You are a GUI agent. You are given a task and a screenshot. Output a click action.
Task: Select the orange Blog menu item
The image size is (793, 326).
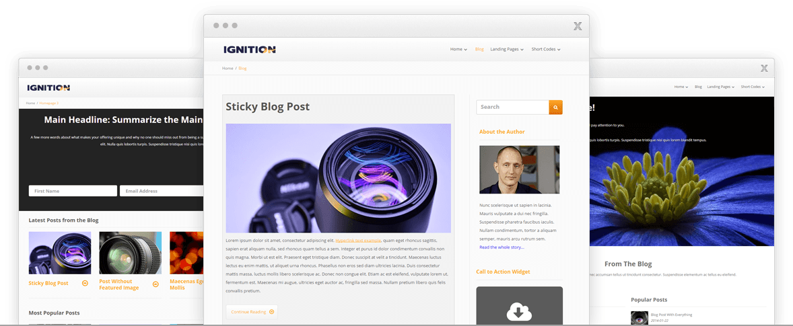479,50
